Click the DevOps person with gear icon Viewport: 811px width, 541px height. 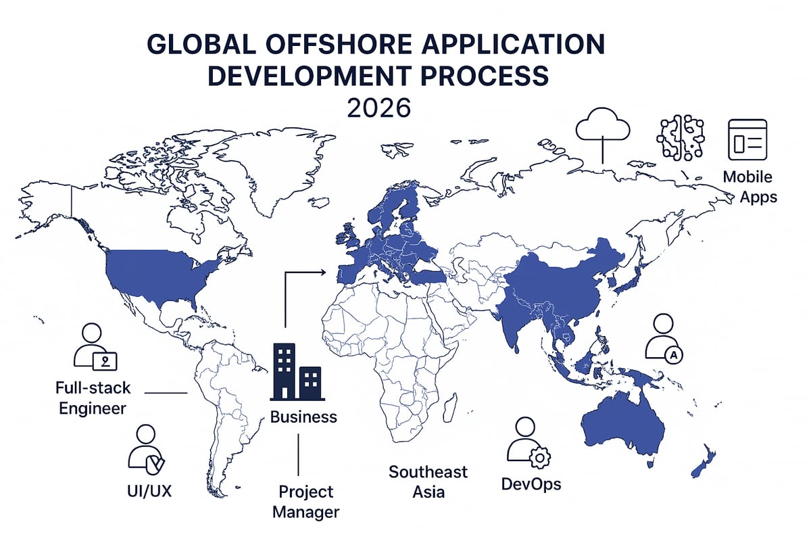tap(529, 444)
